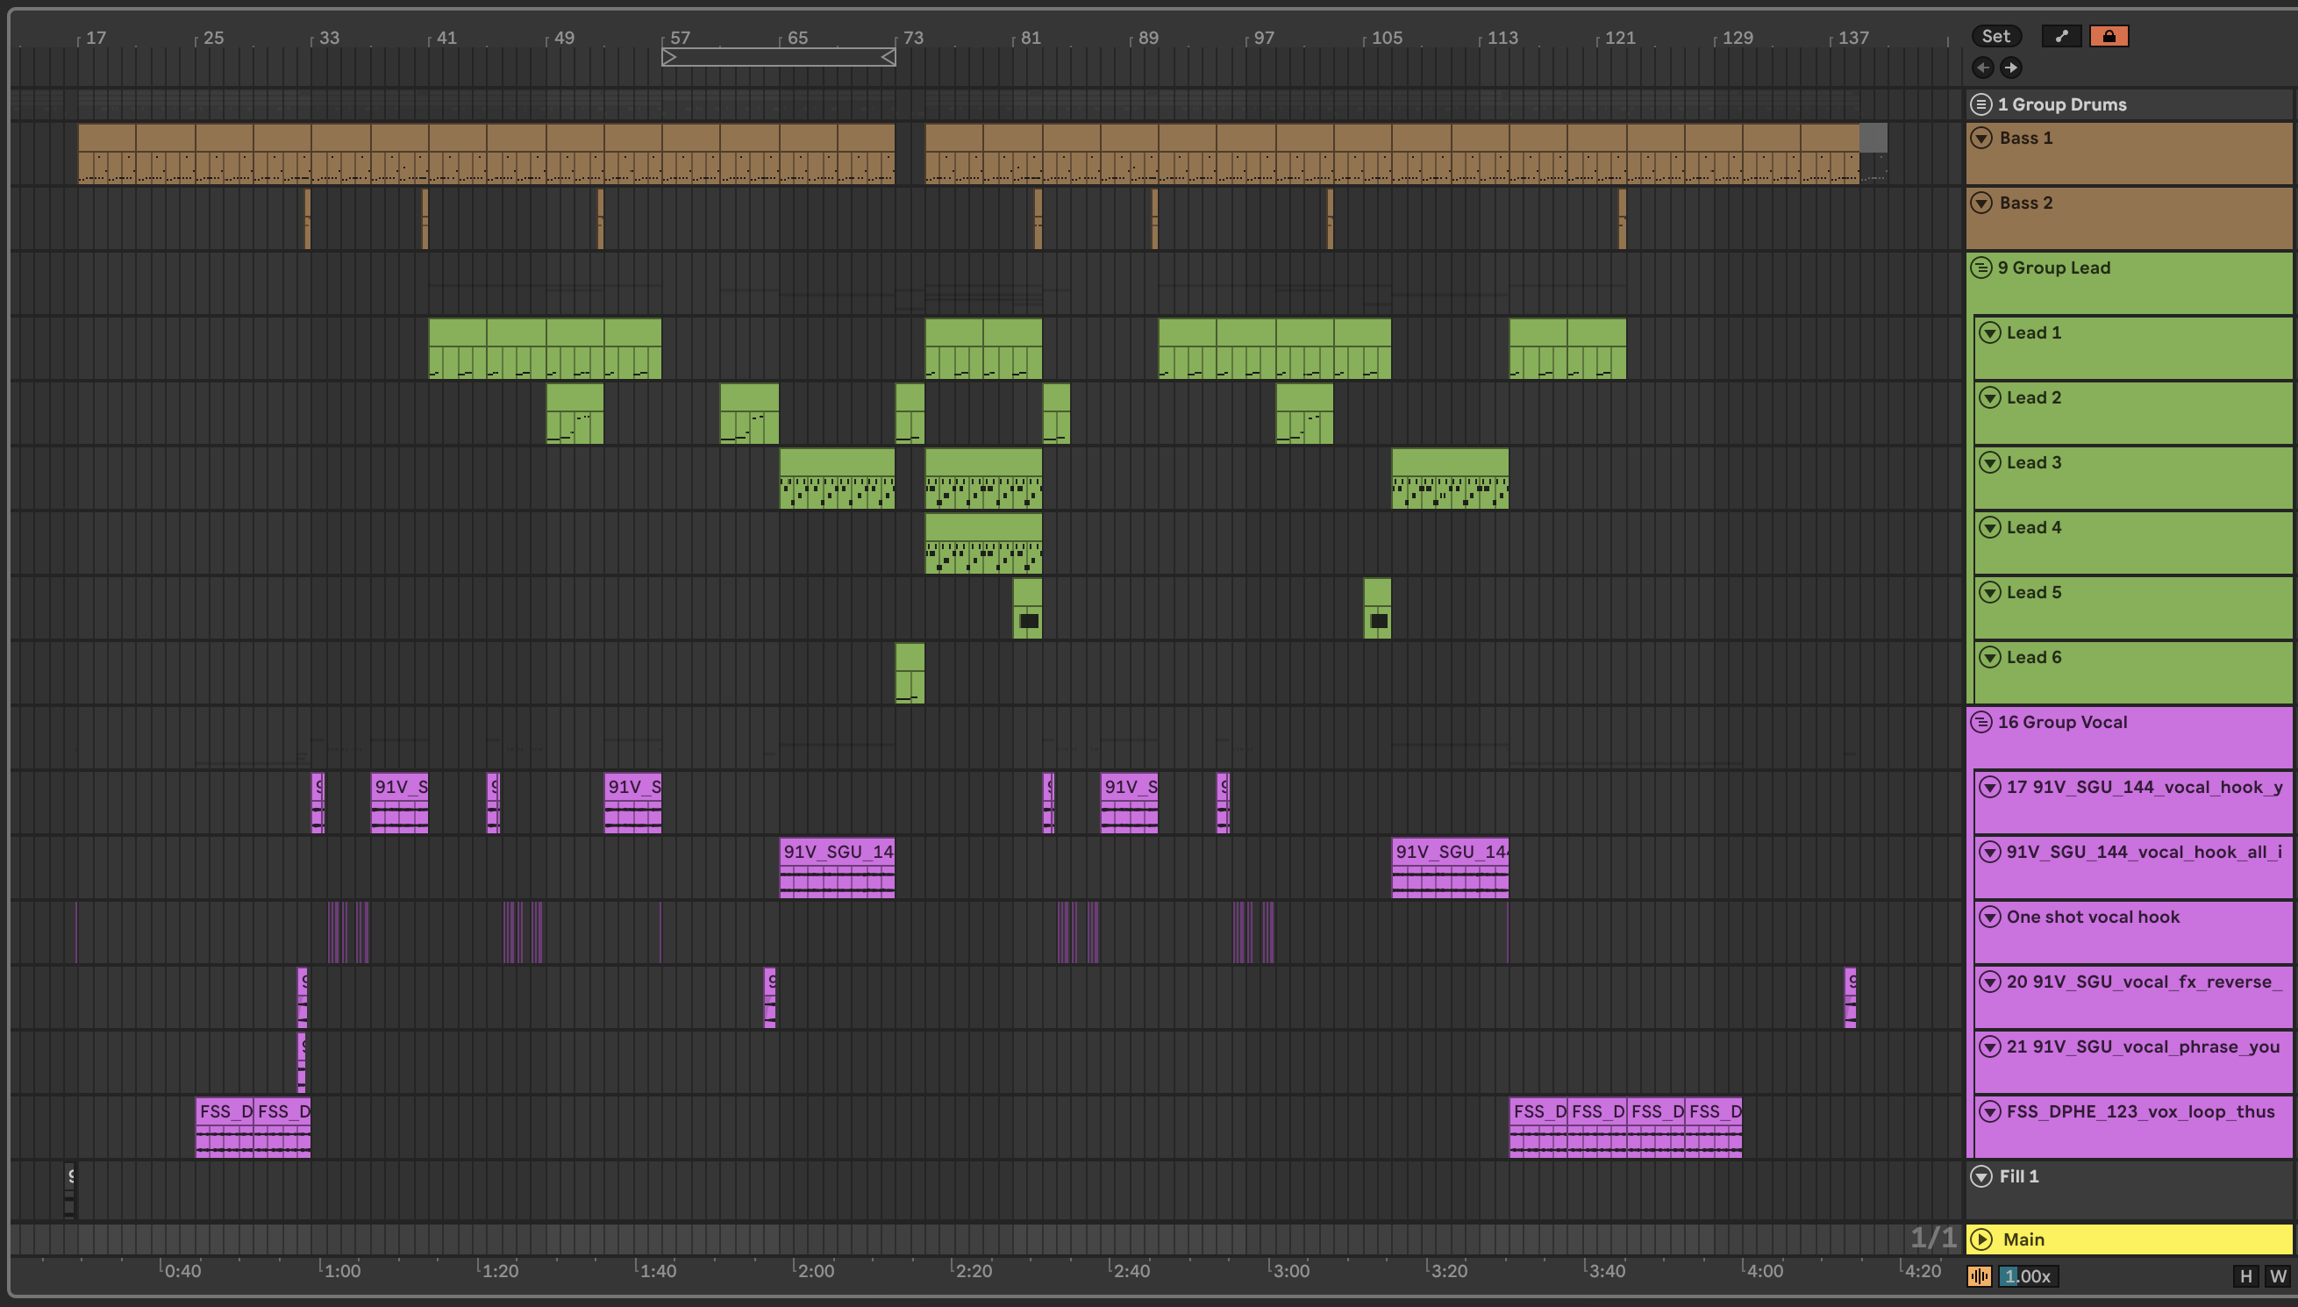The height and width of the screenshot is (1307, 2298).
Task: Click the loop brace above bar 57
Action: point(778,57)
